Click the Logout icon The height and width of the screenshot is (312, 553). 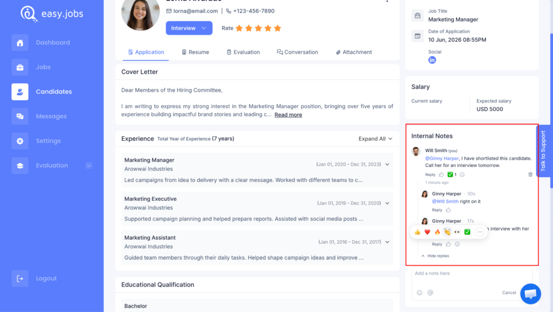20,279
